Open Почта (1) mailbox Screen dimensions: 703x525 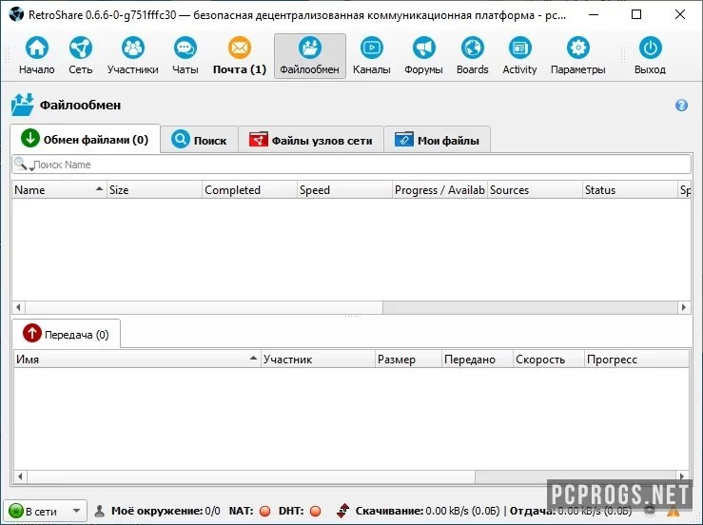(240, 56)
